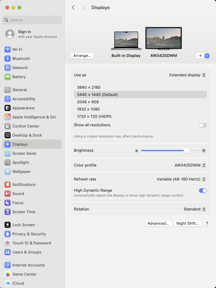216x288 pixels.
Task: Open Touch ID & Password fingerprint icon
Action: [x=8, y=243]
